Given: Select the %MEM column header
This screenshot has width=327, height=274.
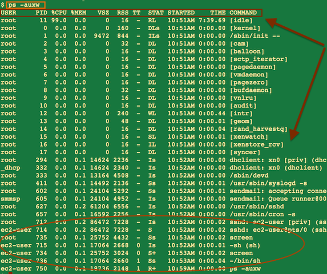Looking at the screenshot, I should pyautogui.click(x=78, y=13).
